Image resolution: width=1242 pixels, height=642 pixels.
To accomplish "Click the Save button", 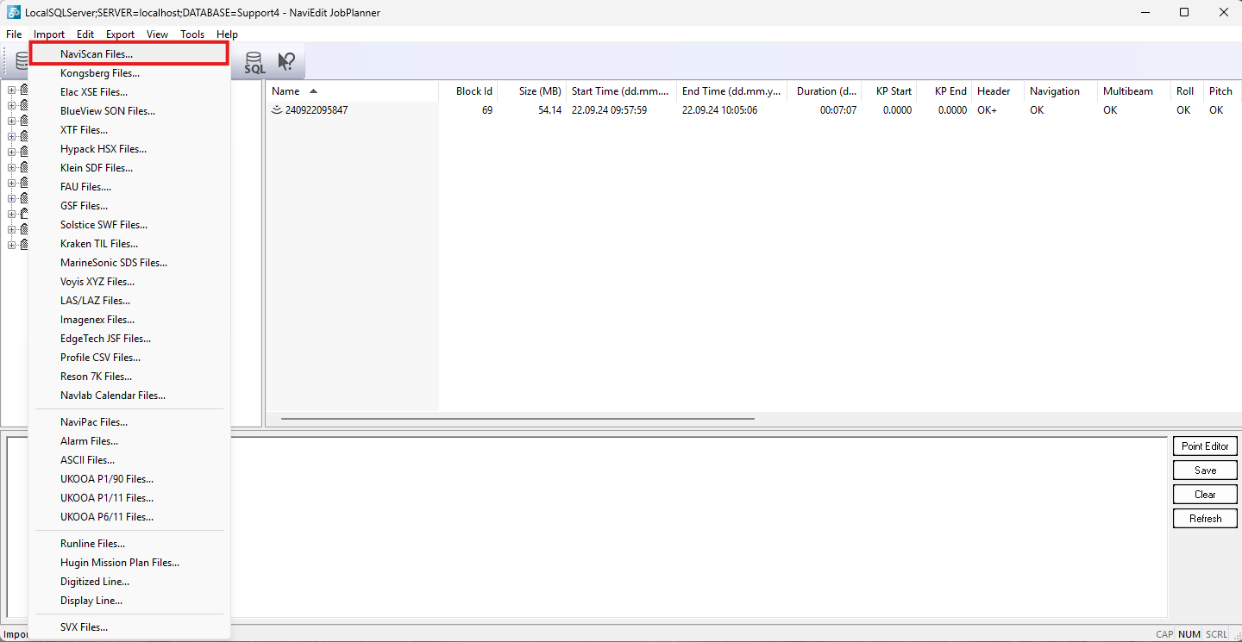I will click(x=1206, y=470).
